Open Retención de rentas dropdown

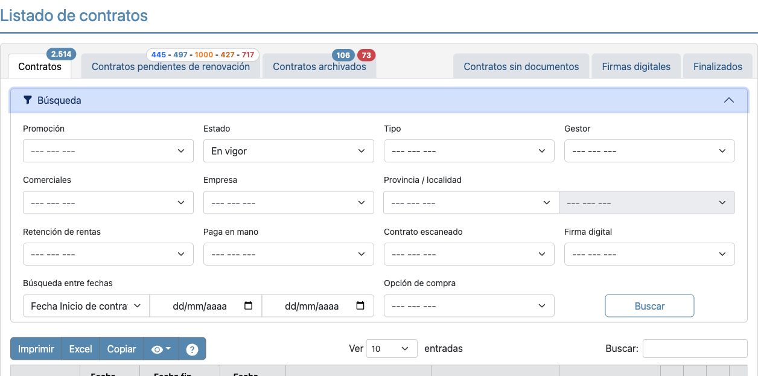click(108, 254)
